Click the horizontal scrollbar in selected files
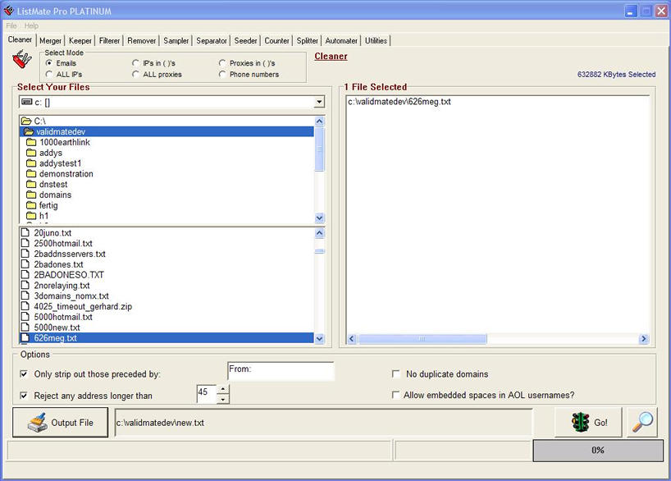 495,339
